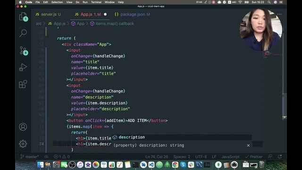This screenshot has height=170, width=302.
Task: Open the Edit menu
Action: (45, 2)
